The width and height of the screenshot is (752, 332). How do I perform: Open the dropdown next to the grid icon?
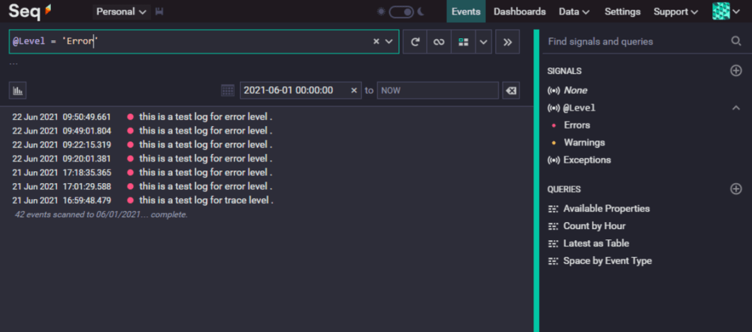click(483, 42)
